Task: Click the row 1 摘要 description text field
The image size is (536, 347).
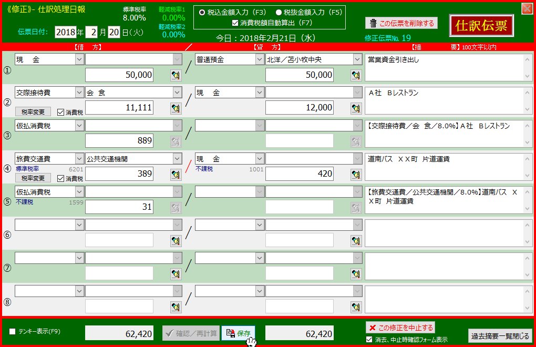Action: [444, 68]
